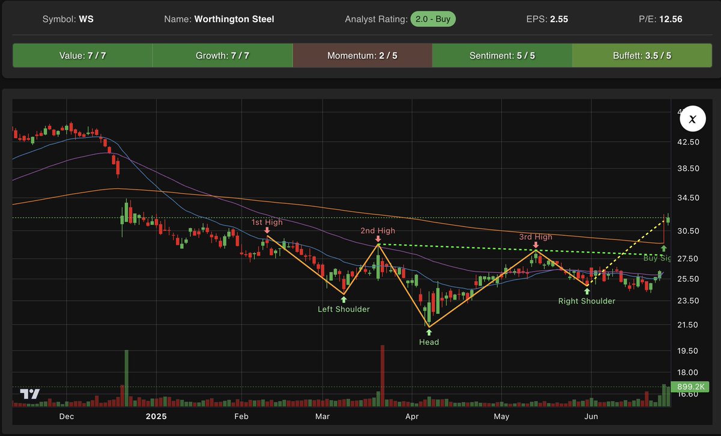721x436 pixels.
Task: Click the 34.50 price axis label
Action: [689, 197]
